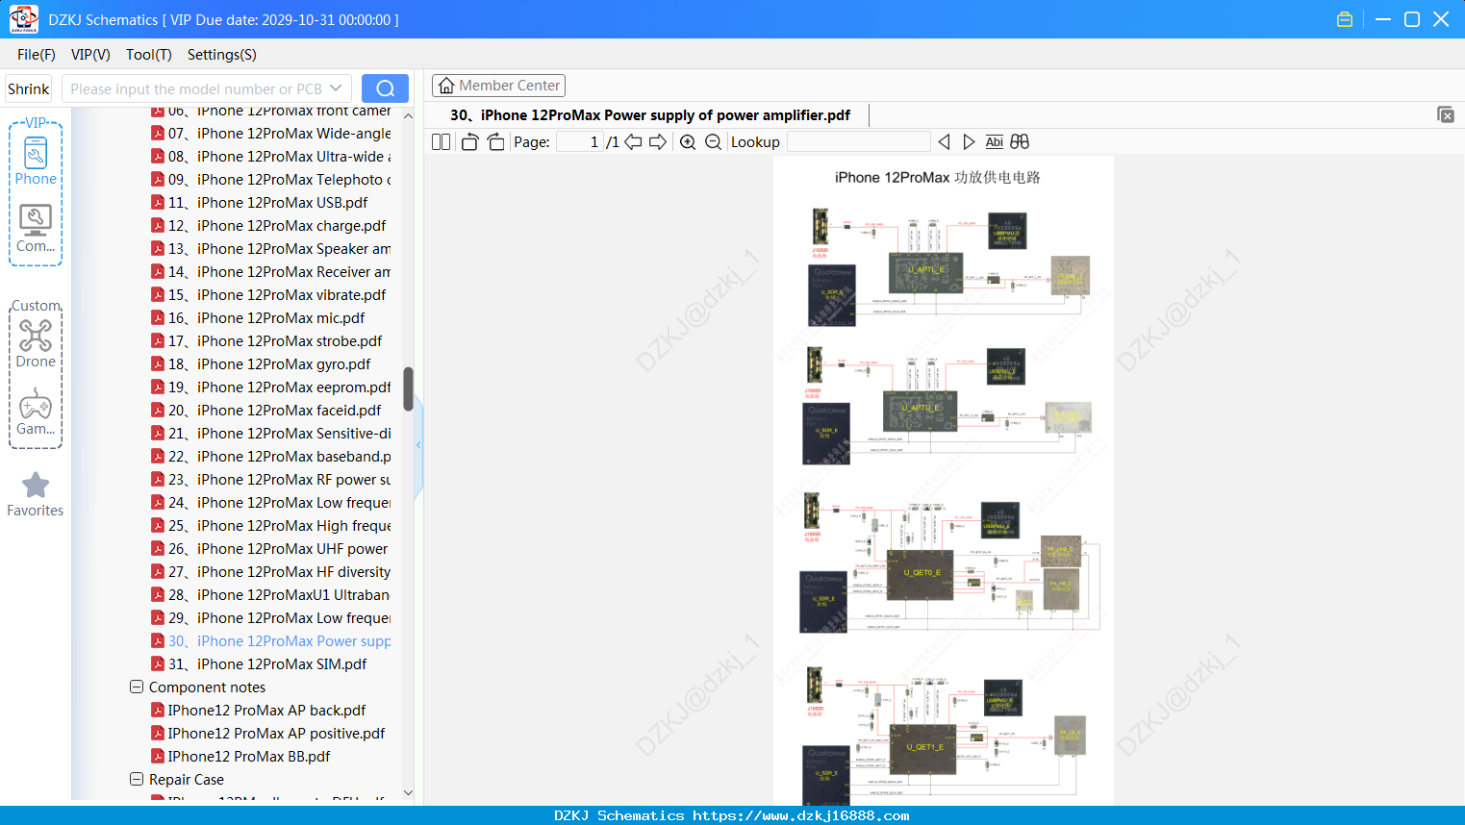
Task: Zoom in on the schematic
Action: tap(688, 142)
